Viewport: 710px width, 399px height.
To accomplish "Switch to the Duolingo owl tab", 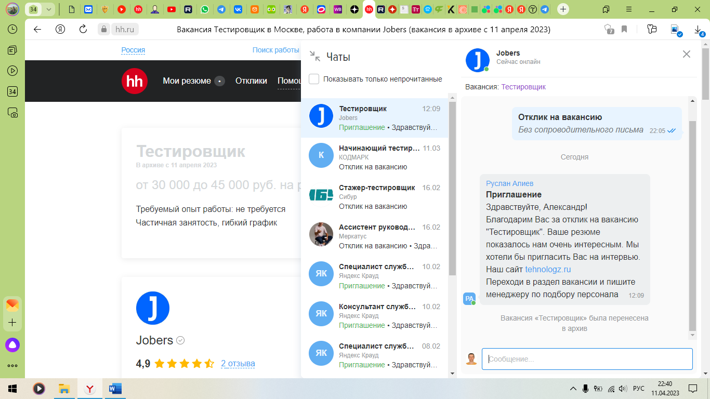I will pos(271,9).
